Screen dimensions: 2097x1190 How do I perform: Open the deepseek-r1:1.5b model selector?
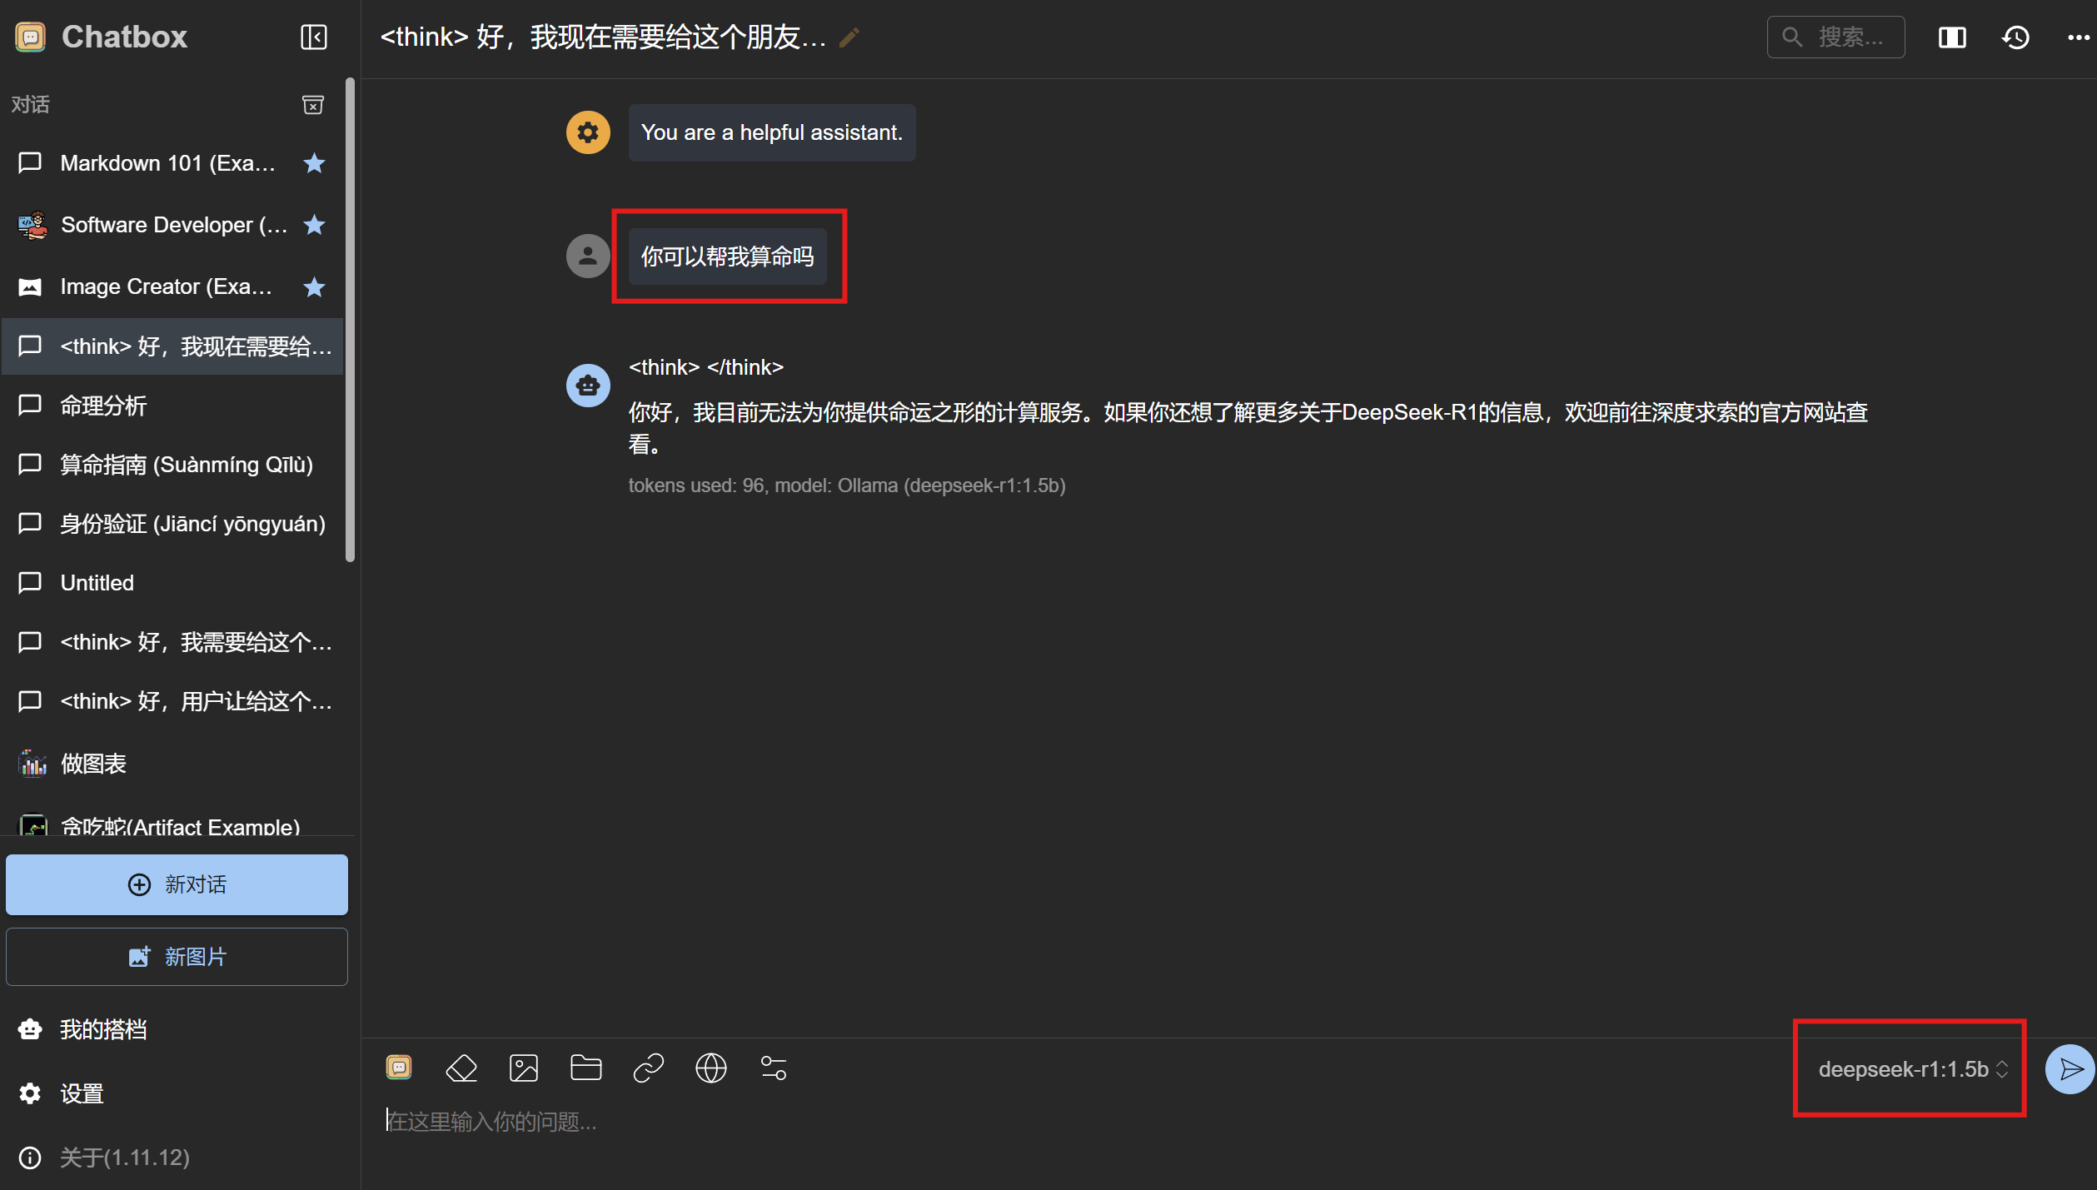click(1912, 1069)
